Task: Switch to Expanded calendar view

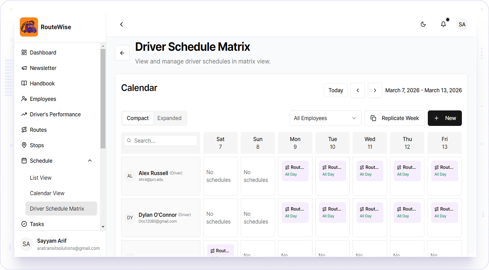Action: (169, 118)
